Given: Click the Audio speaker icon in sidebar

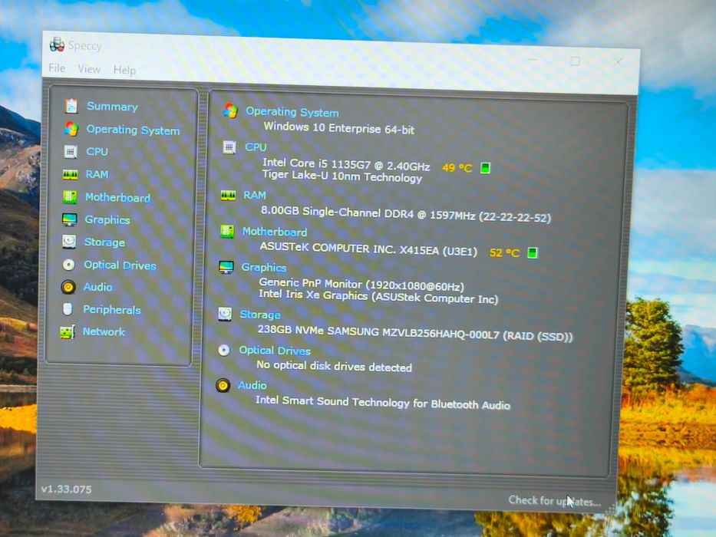Looking at the screenshot, I should (68, 287).
